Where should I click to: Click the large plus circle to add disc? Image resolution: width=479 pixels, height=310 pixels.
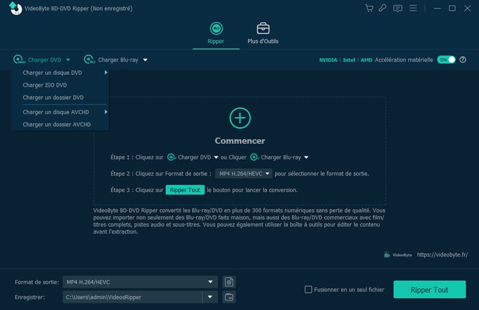pyautogui.click(x=240, y=118)
